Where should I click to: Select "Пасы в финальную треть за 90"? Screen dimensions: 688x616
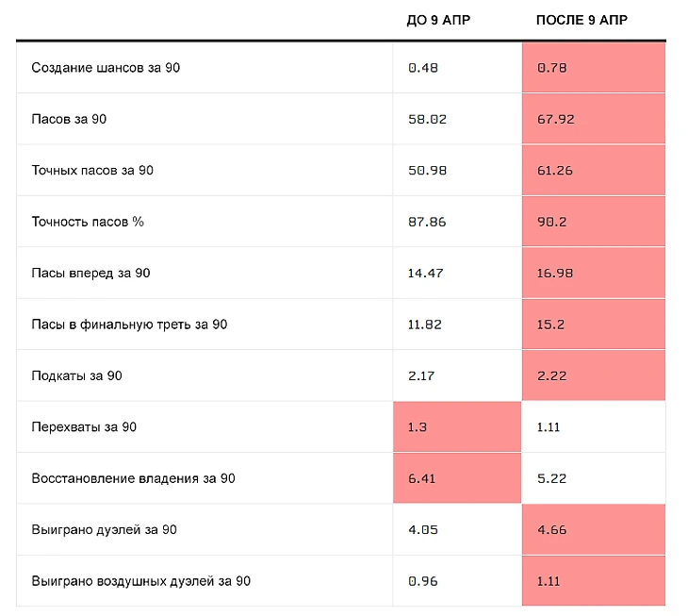pos(129,325)
